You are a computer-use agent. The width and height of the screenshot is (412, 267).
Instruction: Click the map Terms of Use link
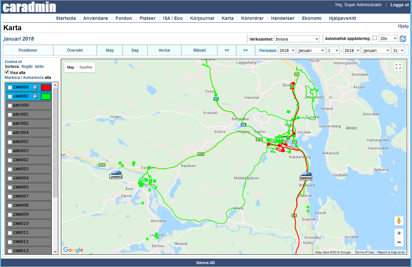[x=364, y=252]
